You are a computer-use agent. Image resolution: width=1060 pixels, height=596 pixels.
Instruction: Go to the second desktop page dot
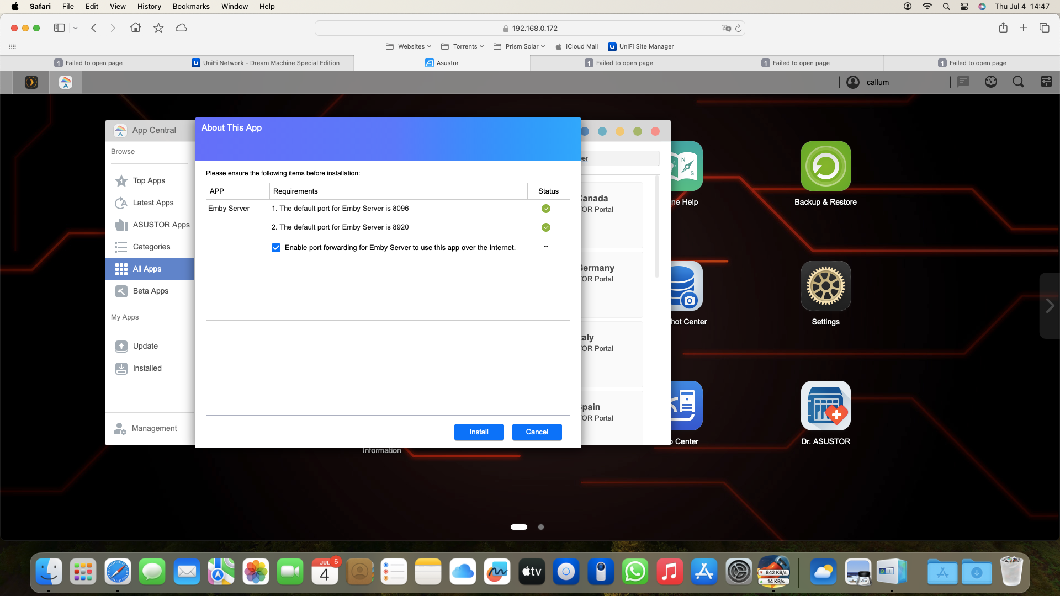coord(541,527)
